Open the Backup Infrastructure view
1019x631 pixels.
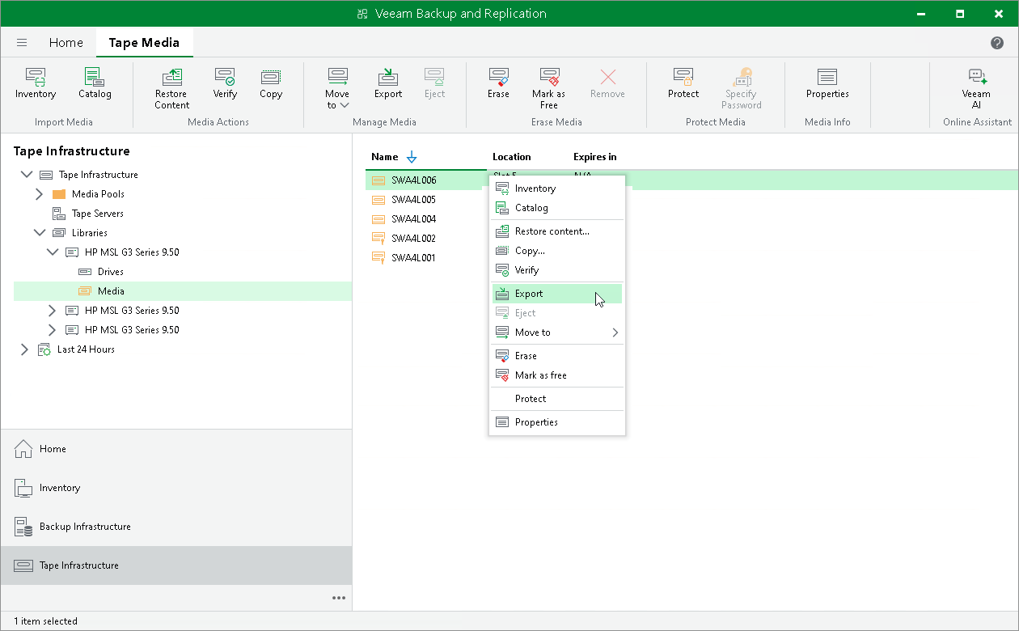[x=84, y=526]
